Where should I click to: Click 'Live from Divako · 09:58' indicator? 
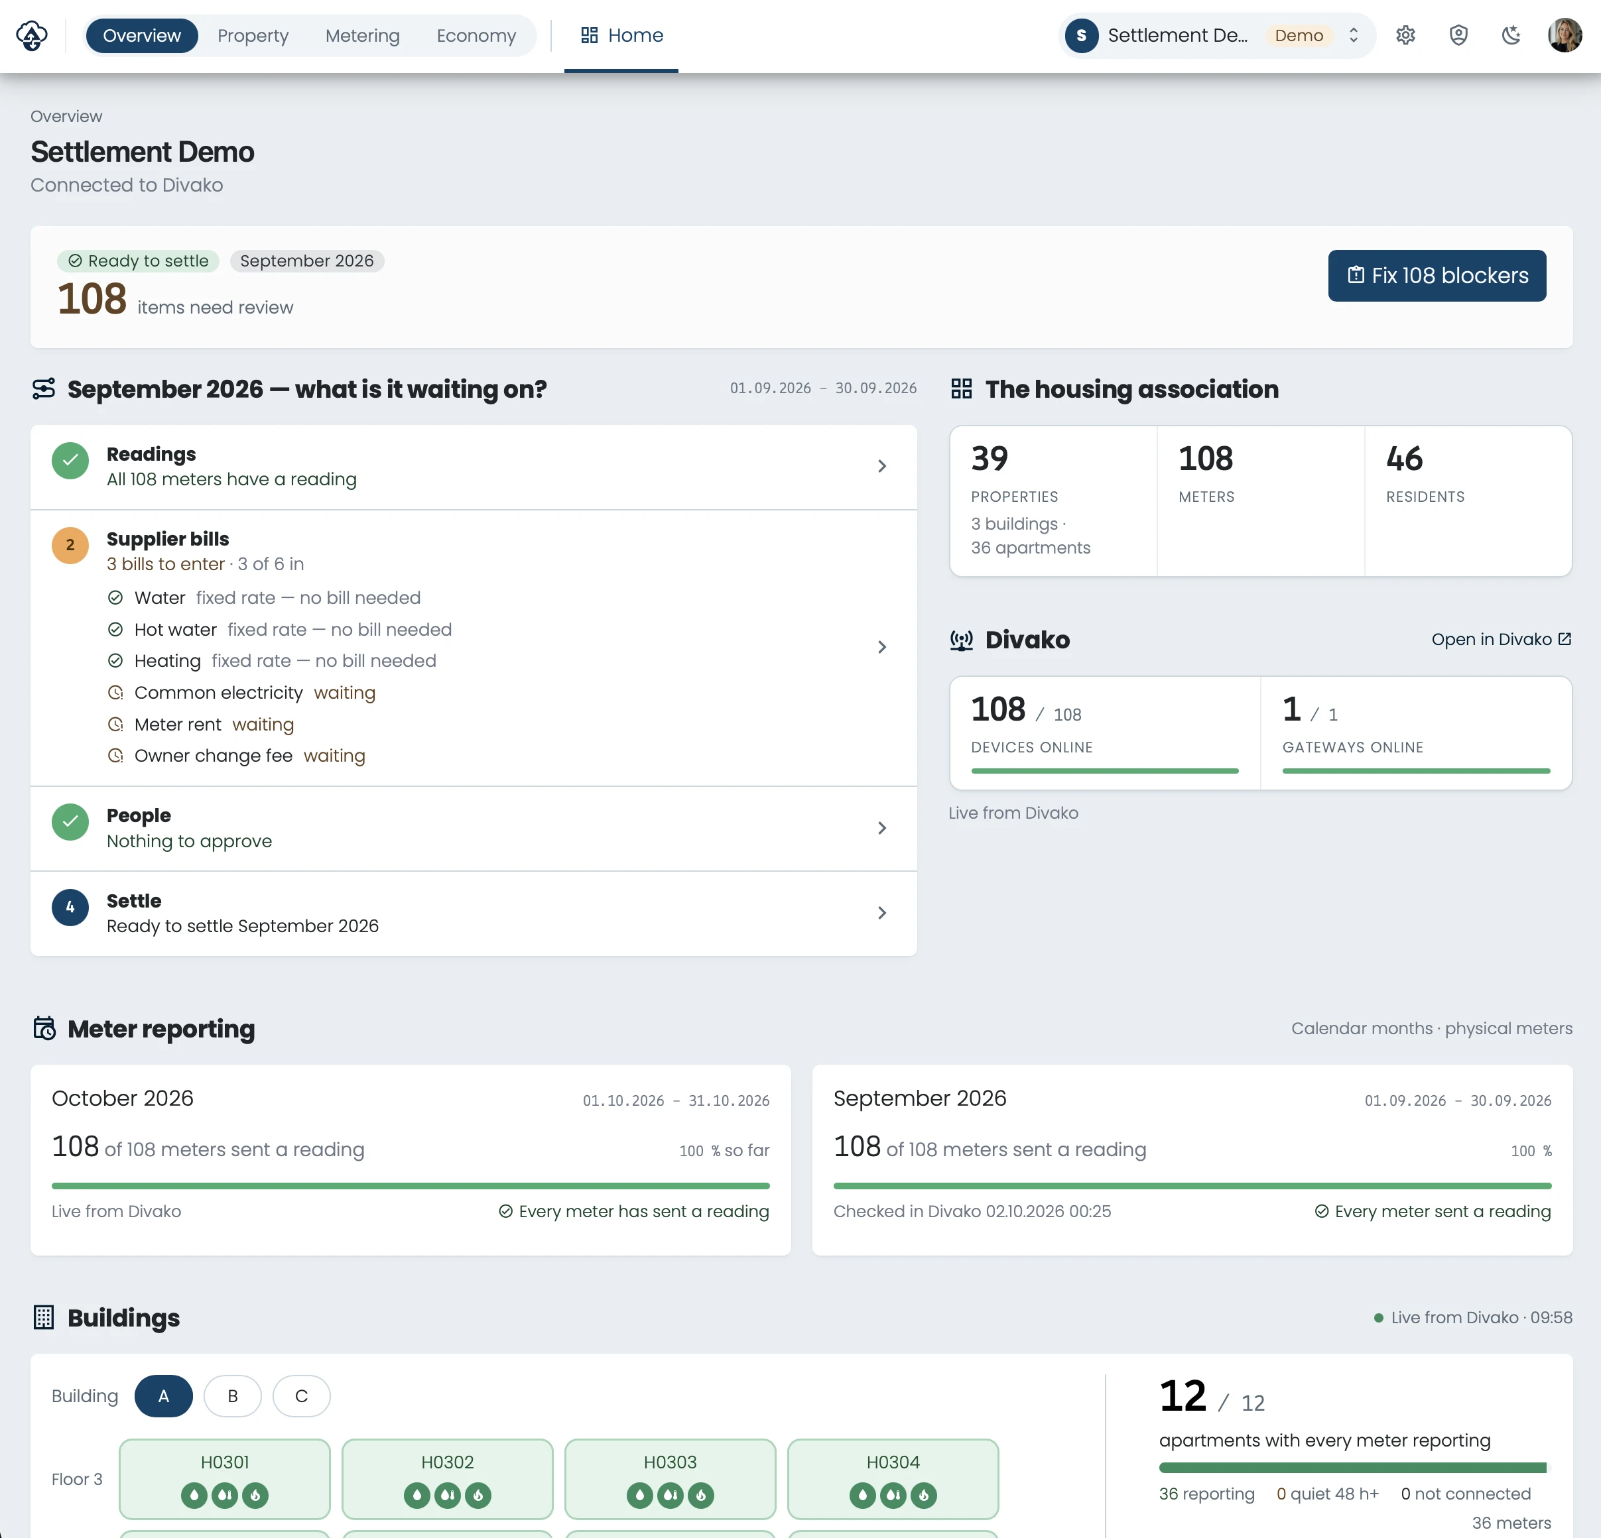pos(1473,1318)
